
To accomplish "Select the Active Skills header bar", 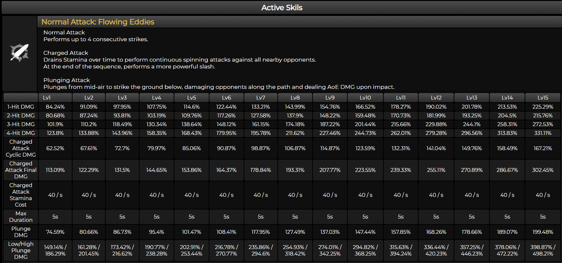I will 282,7.
